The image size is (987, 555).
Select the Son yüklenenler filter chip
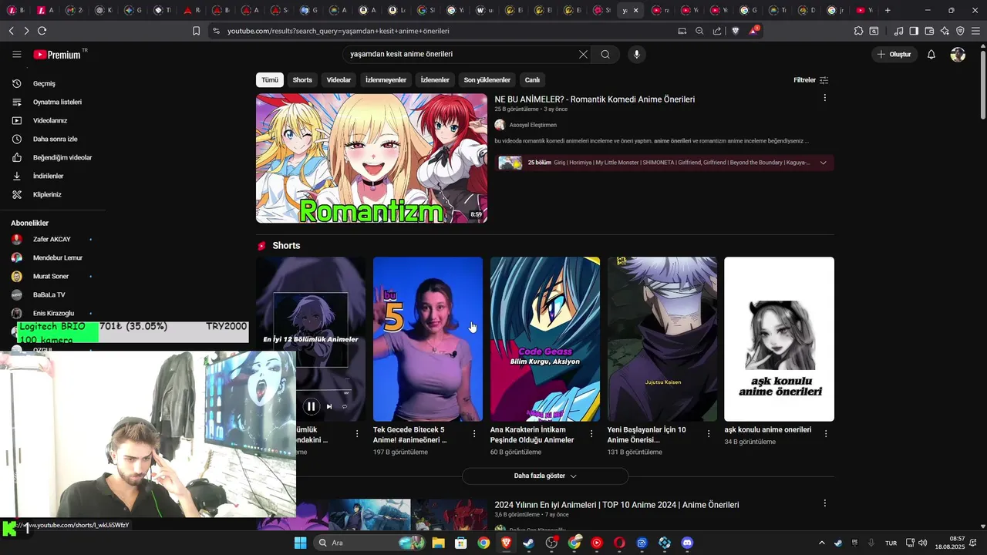[x=487, y=79]
